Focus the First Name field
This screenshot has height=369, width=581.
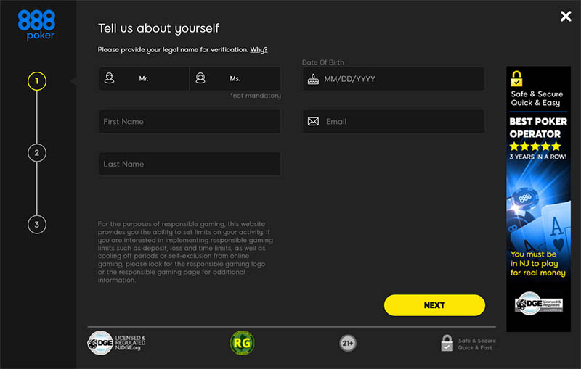click(x=190, y=121)
